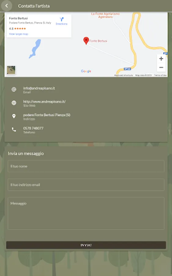
Task: Click the globe website icon
Action: point(14,103)
